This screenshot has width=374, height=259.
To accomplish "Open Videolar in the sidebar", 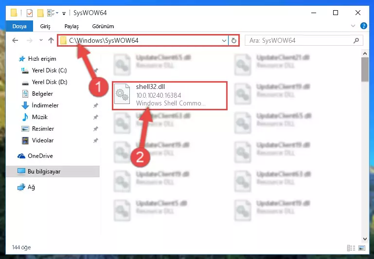I will point(37,140).
